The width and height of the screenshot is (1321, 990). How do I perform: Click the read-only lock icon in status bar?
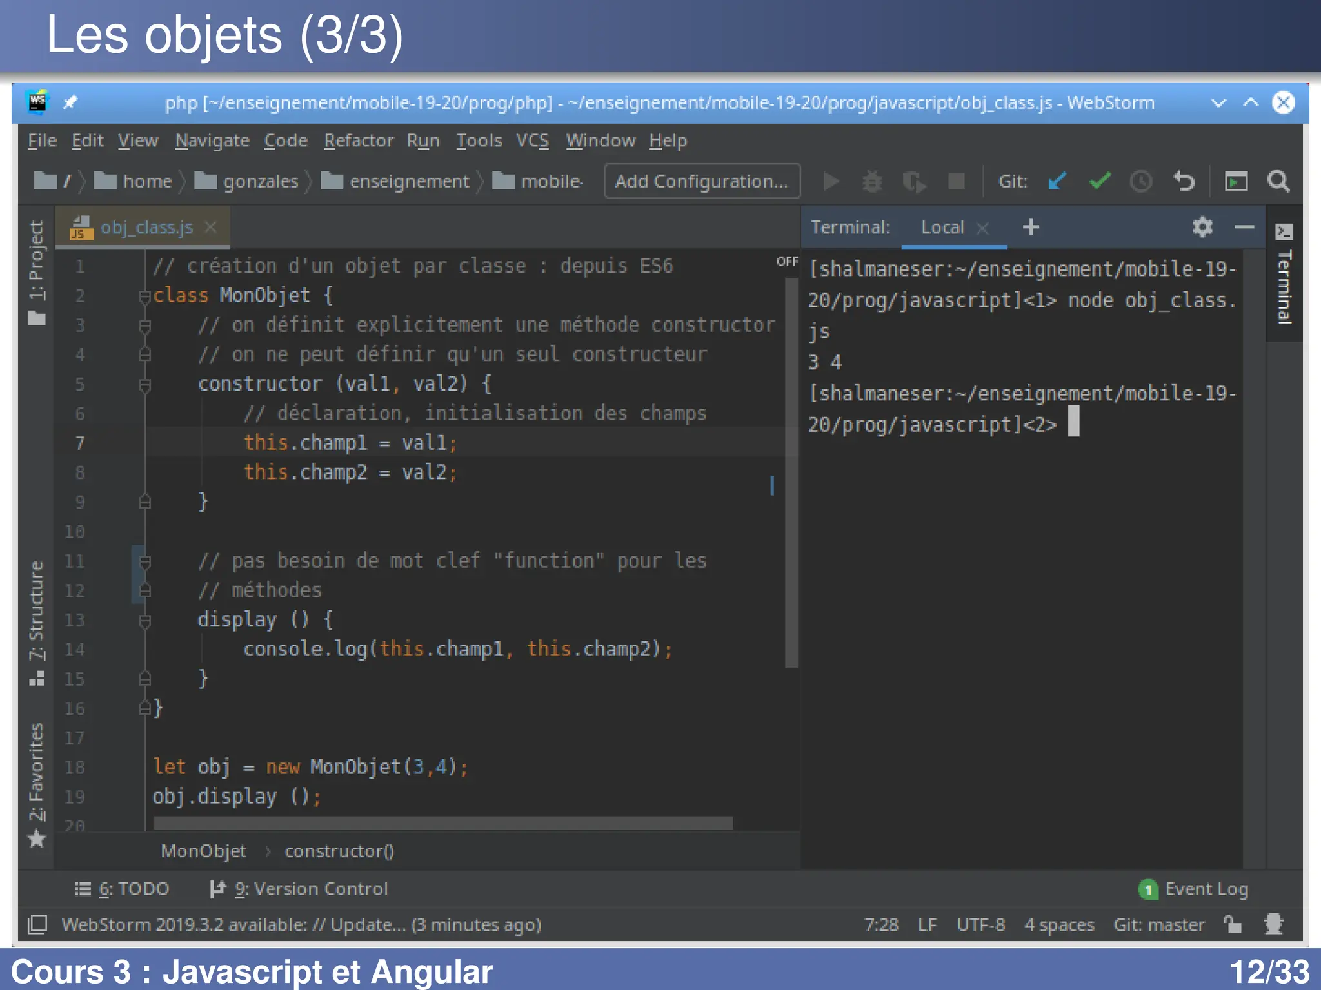click(1233, 924)
